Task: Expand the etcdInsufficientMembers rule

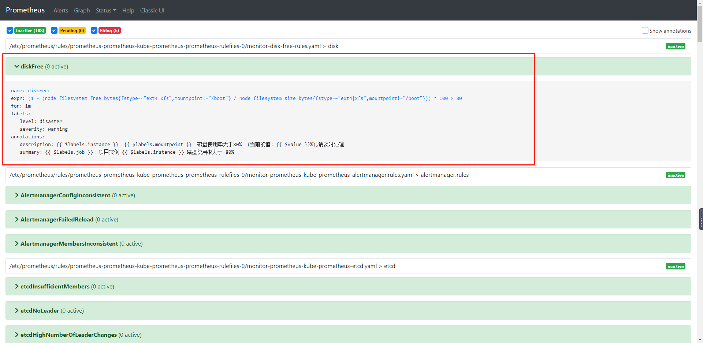Action: tap(348, 286)
